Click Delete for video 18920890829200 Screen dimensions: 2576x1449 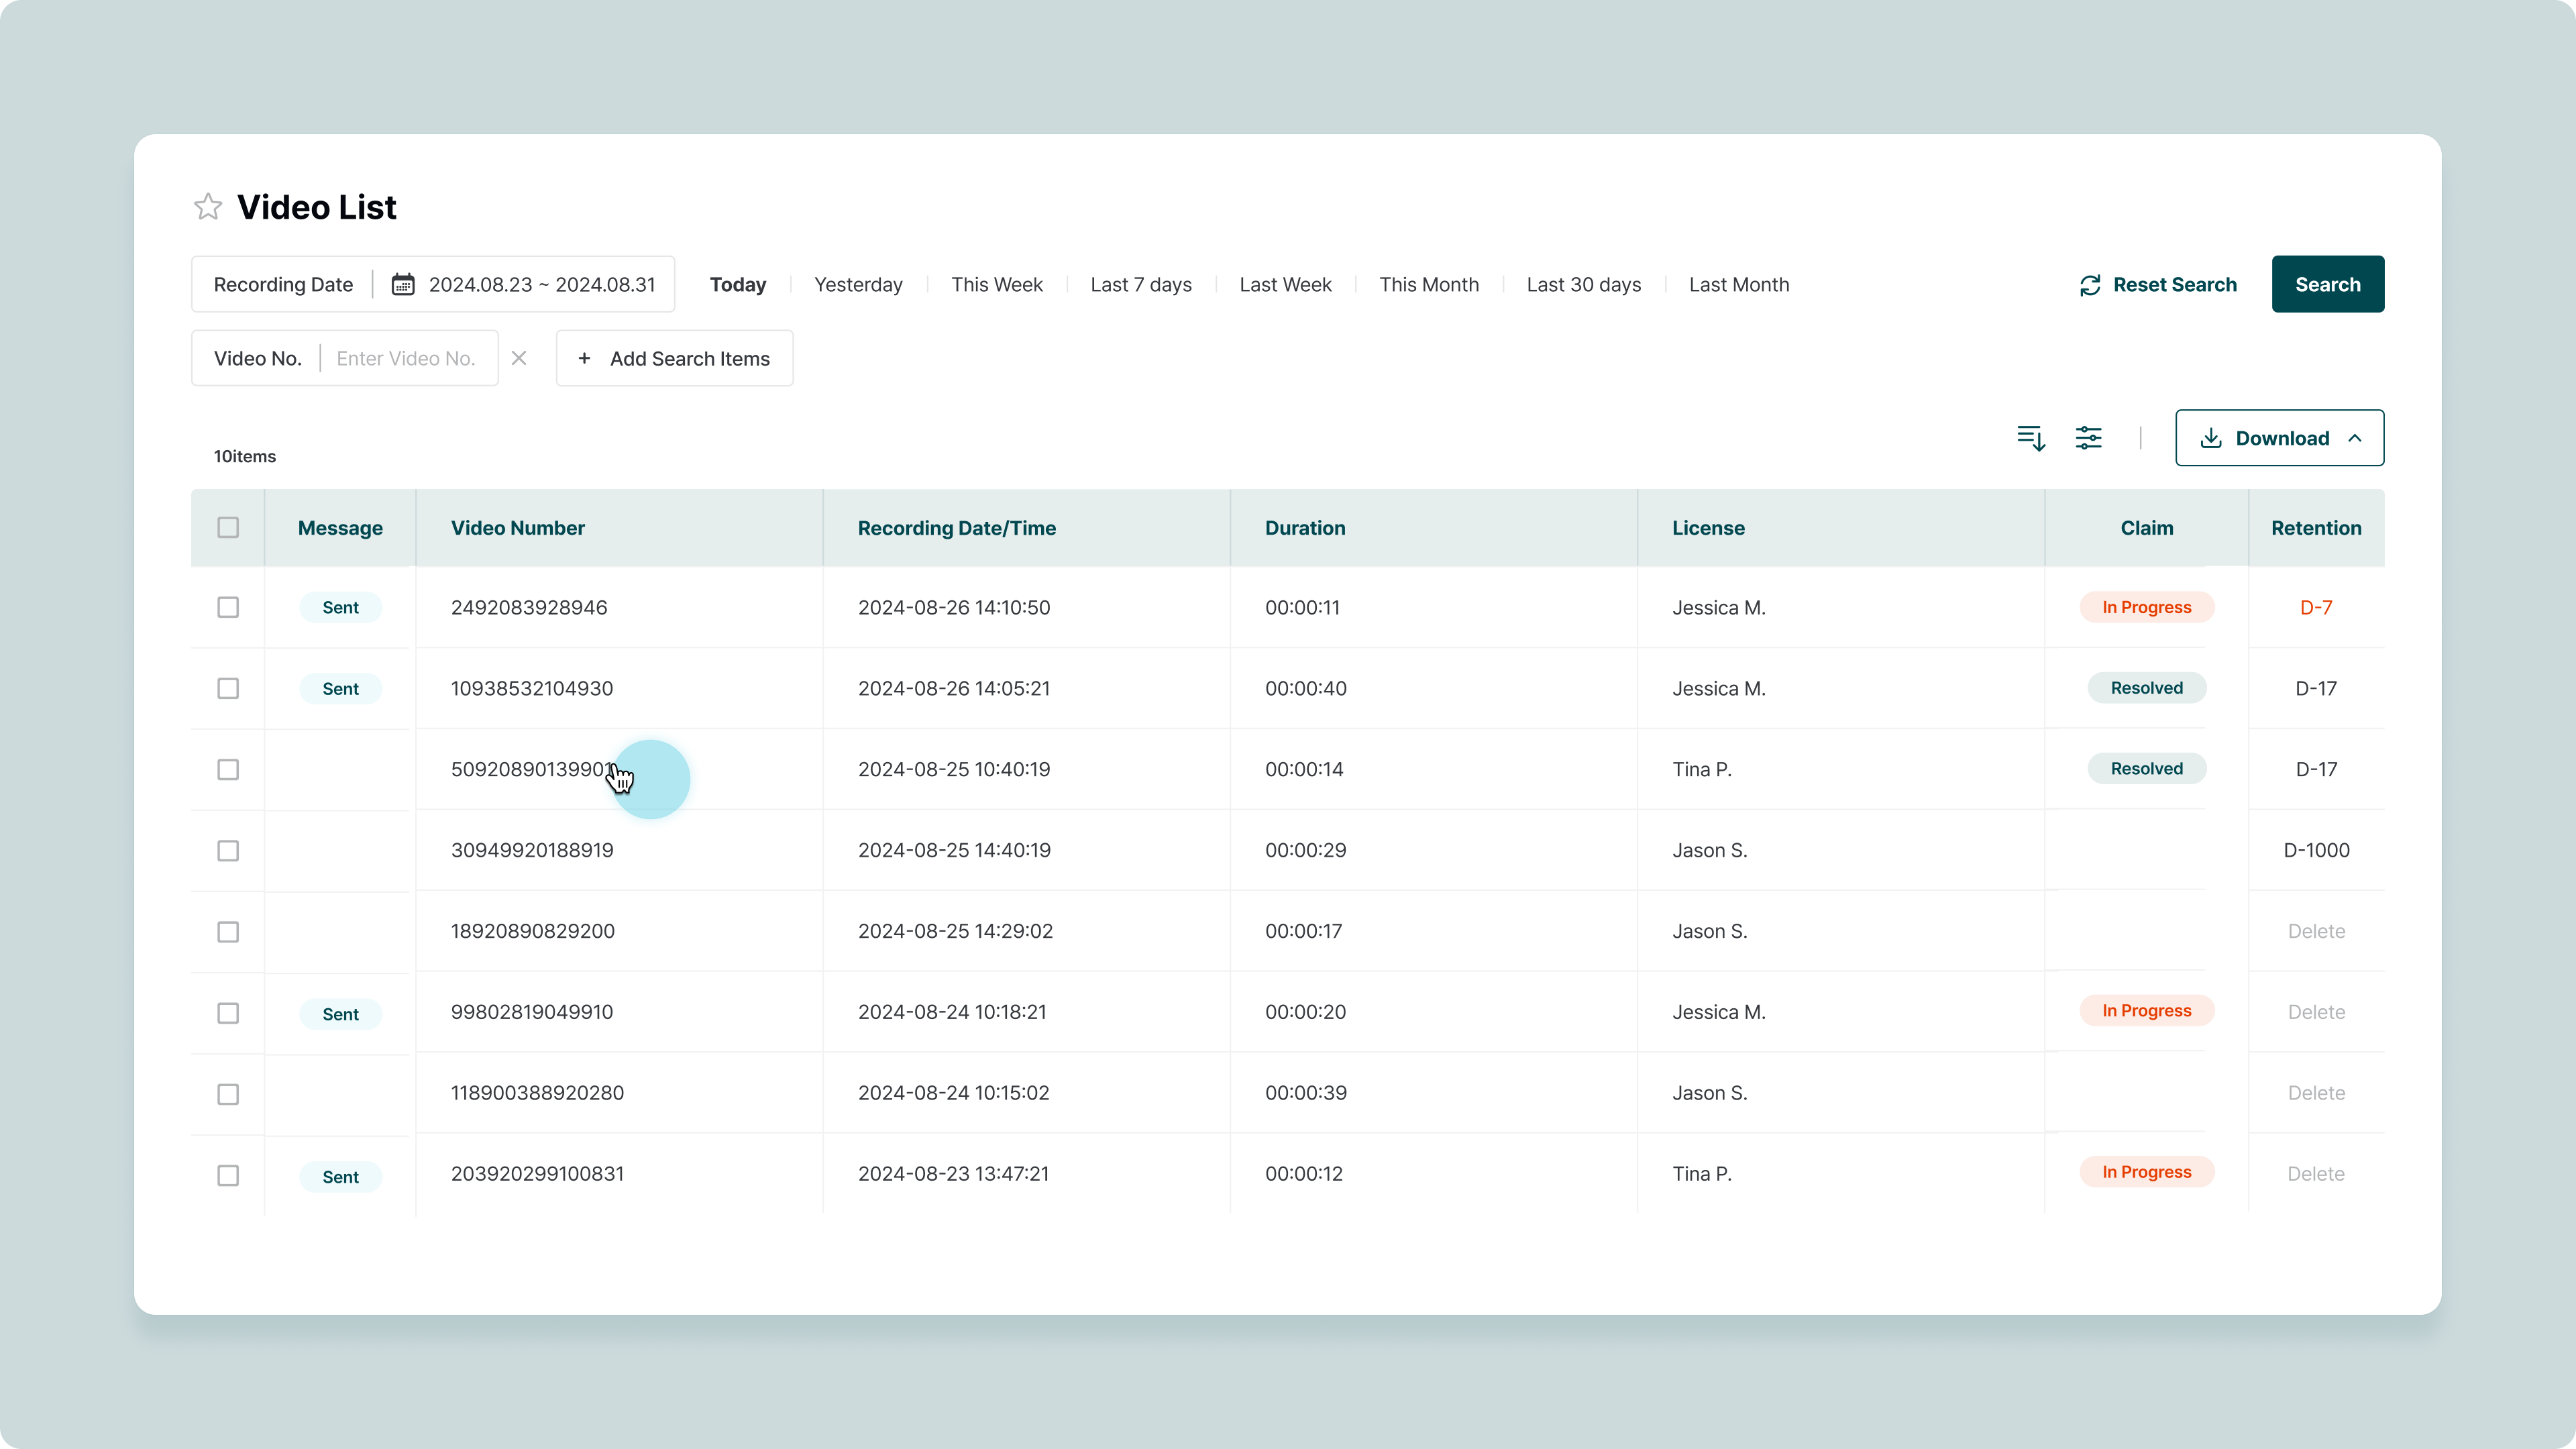[x=2316, y=931]
